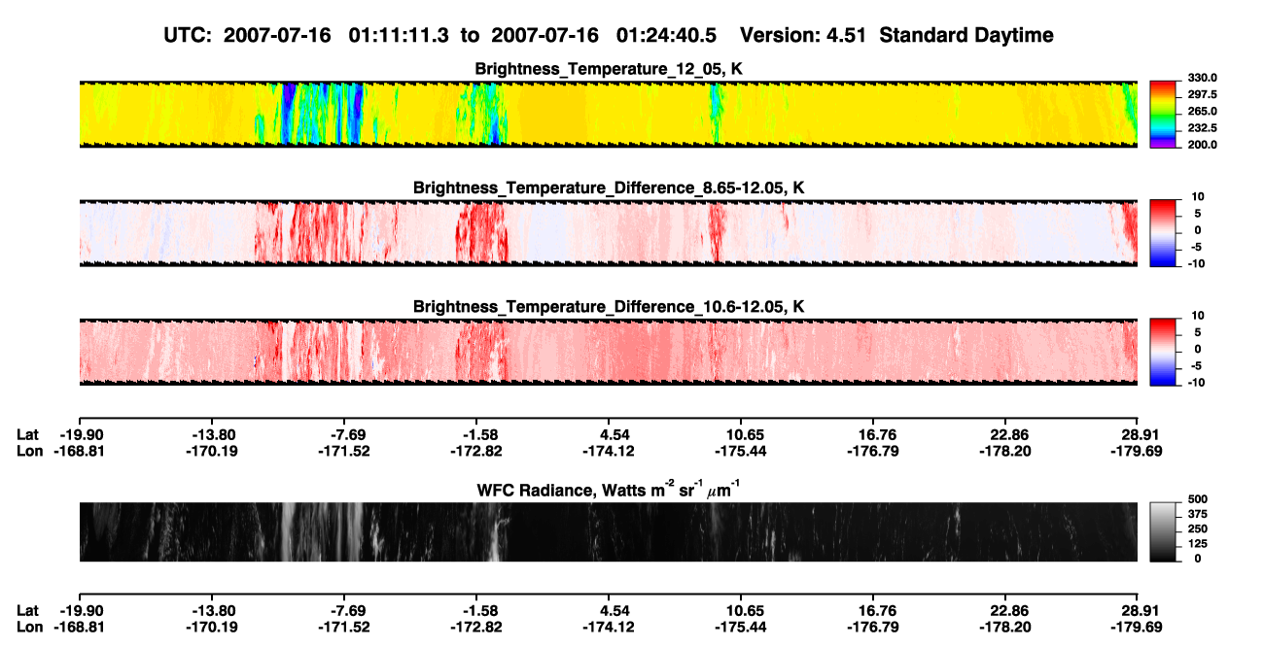Viewport: 1264px width, 648px height.
Task: Click the 'Lat' row label below WFC Radiance
Action: pyautogui.click(x=27, y=610)
